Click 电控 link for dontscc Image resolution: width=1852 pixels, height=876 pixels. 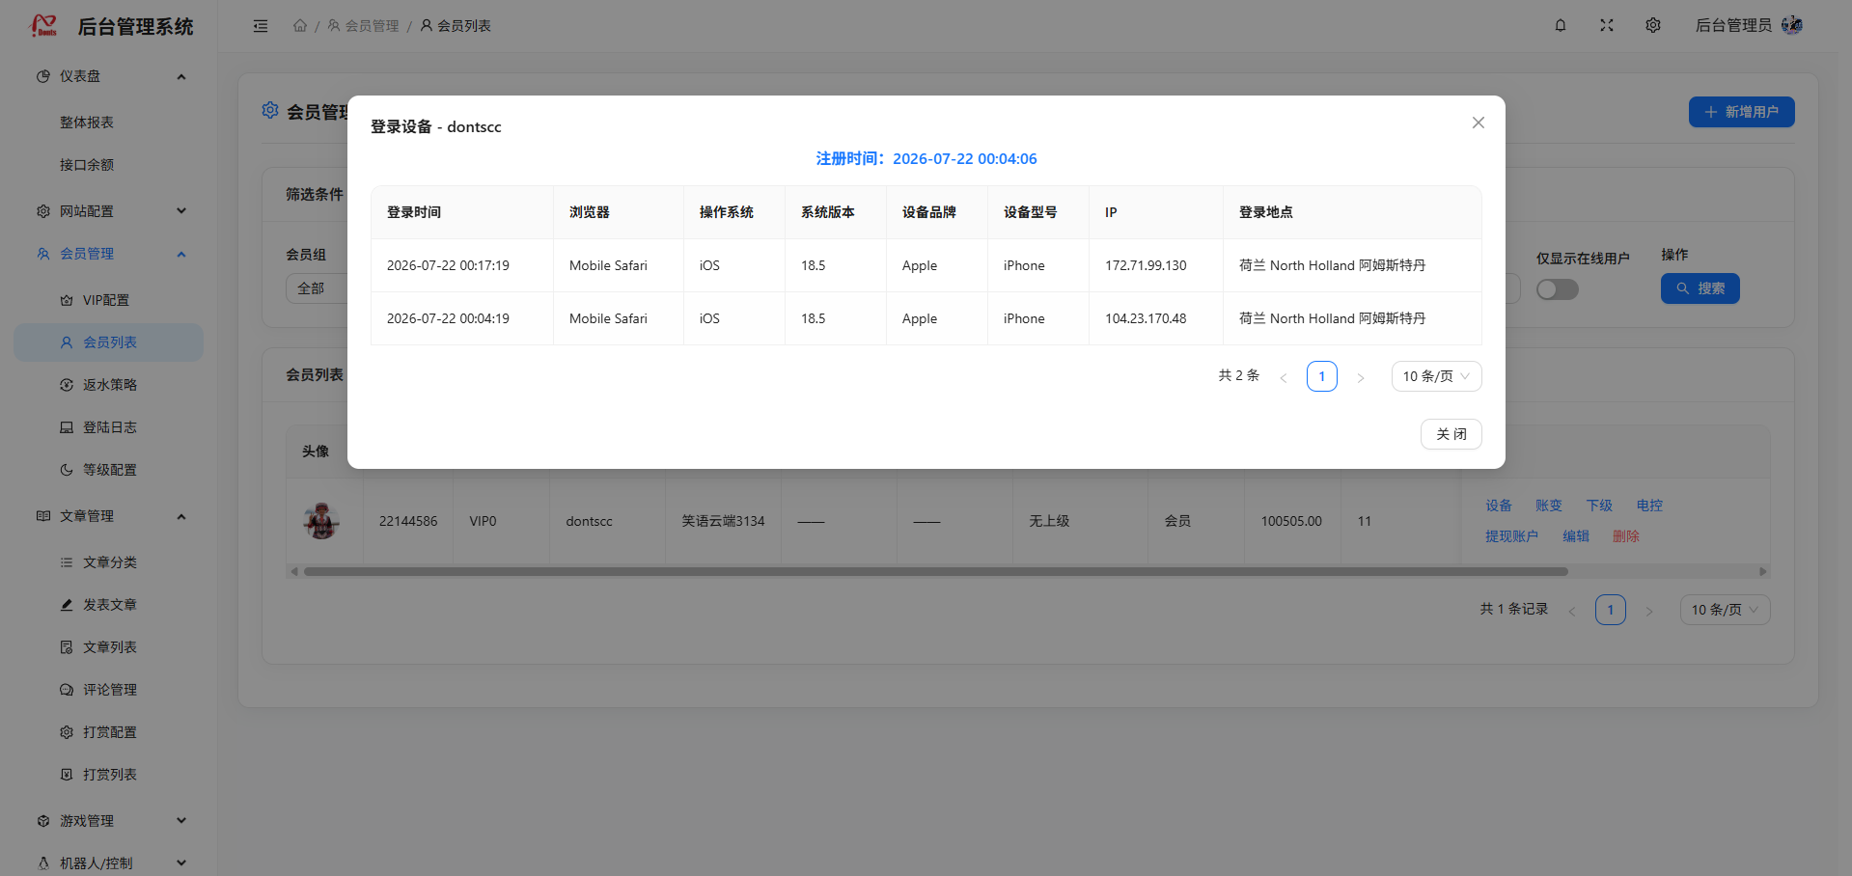[x=1649, y=506]
